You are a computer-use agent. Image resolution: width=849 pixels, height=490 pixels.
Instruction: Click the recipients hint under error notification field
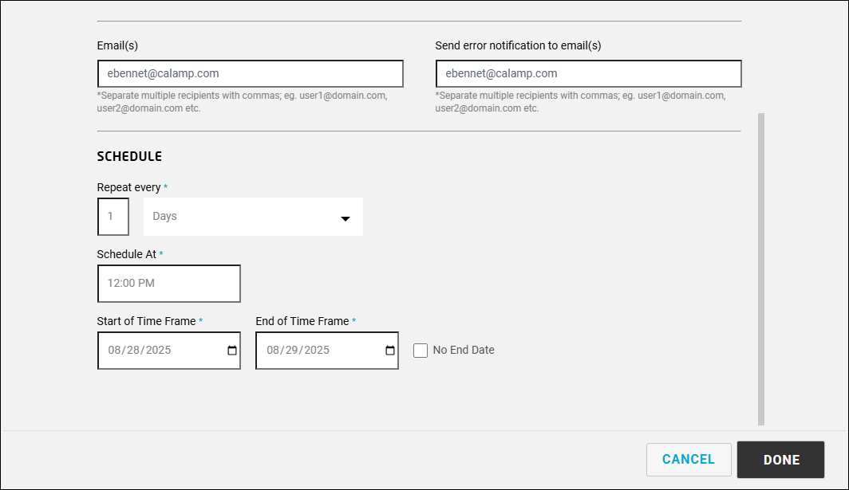coord(580,102)
